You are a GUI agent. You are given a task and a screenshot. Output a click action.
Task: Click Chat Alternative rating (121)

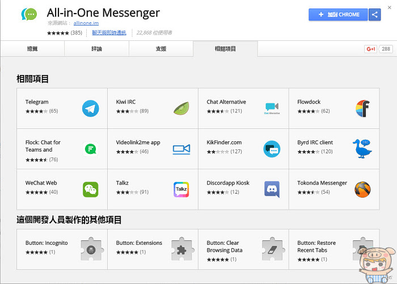click(225, 111)
